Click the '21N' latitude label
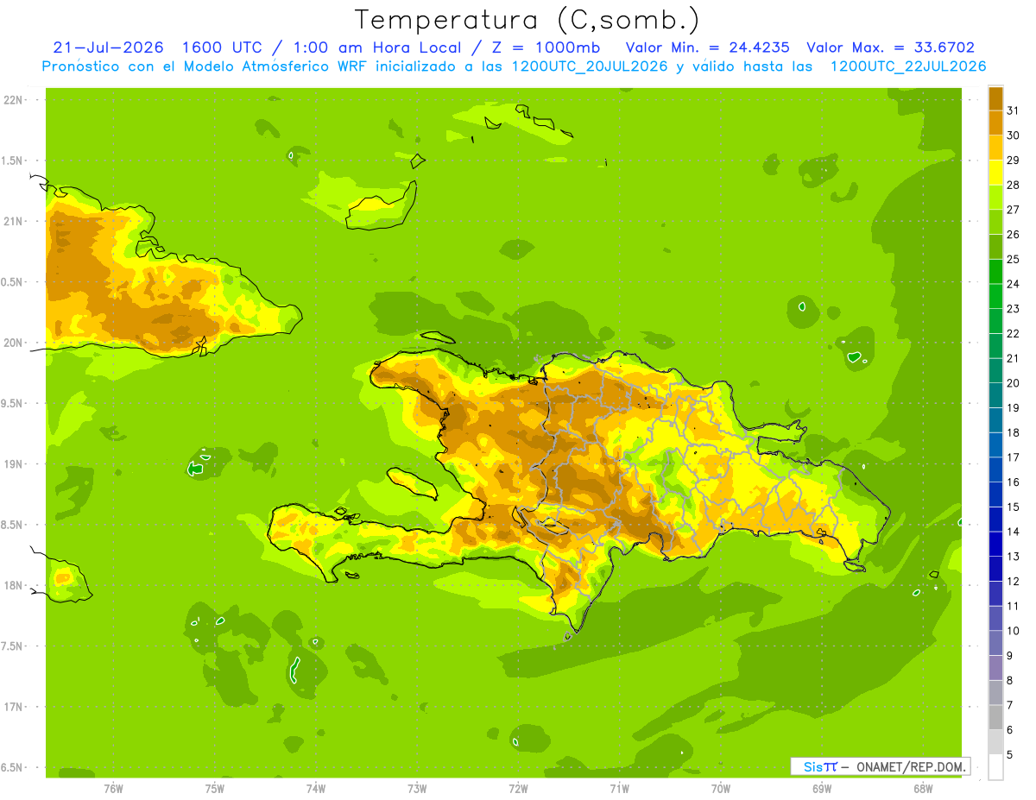1036x800 pixels. click(15, 221)
